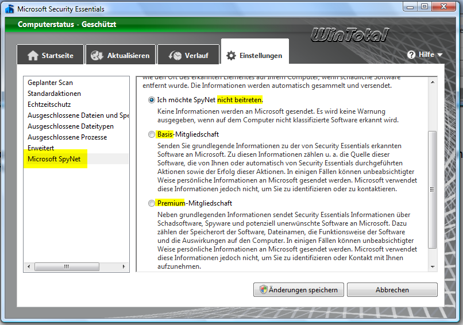Screen dimensions: 463x325
Task: Click the Abbrechen button
Action: (392, 289)
